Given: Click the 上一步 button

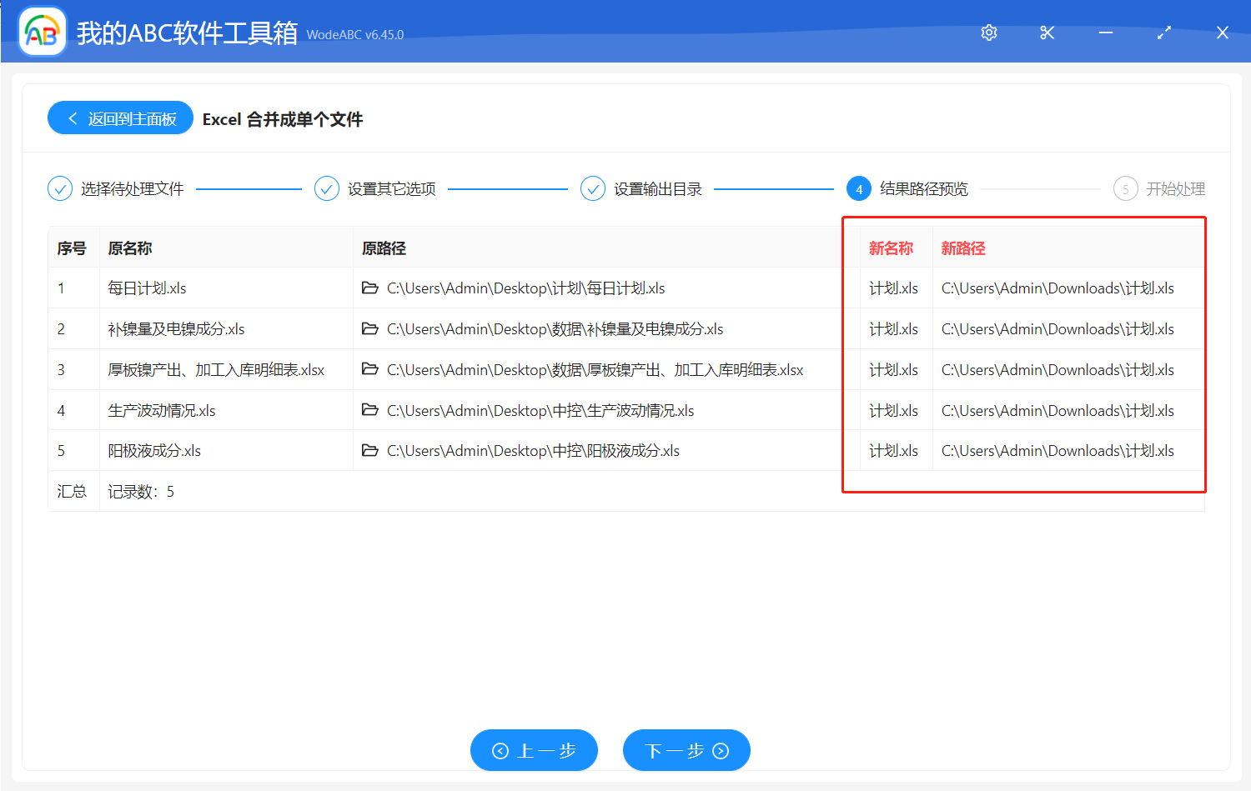Looking at the screenshot, I should 534,750.
